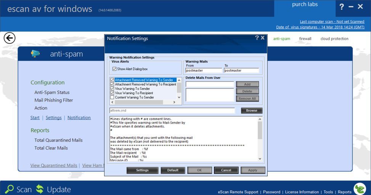The height and width of the screenshot is (195, 371).
Task: Open Settings in the dialog footer
Action: point(142,170)
